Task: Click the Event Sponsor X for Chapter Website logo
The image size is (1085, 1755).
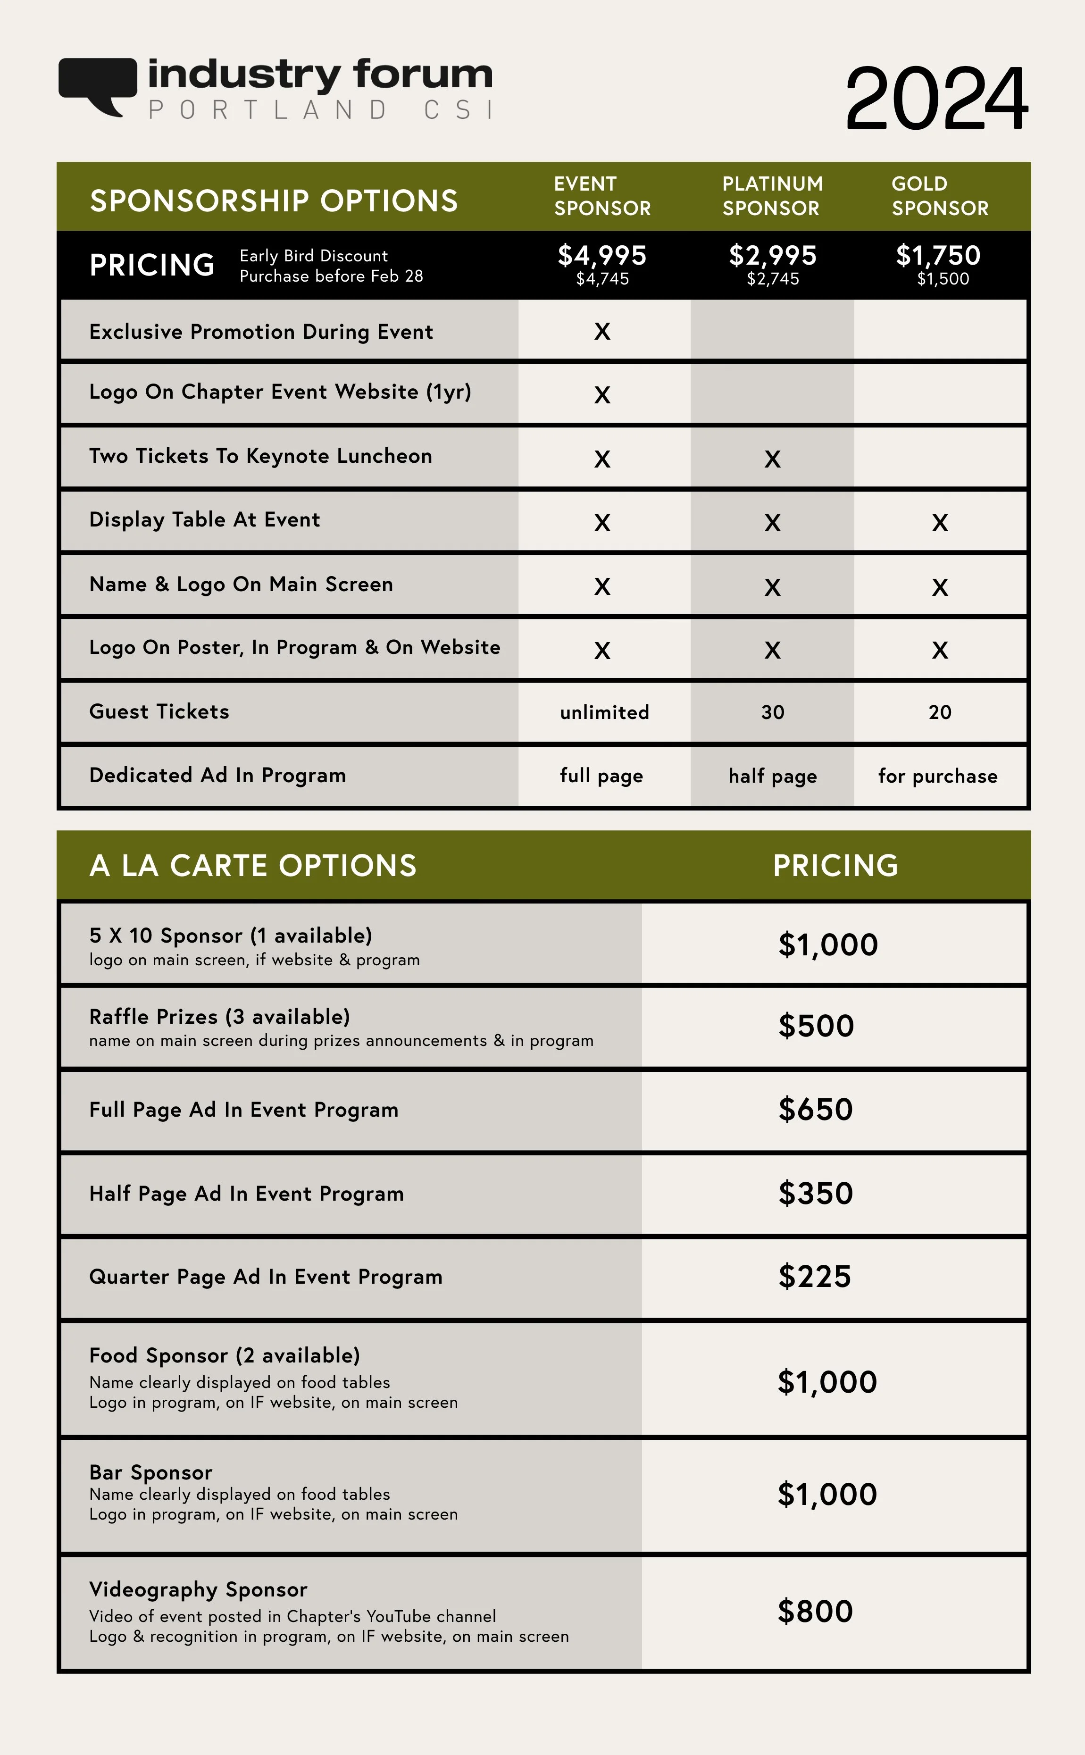Action: [602, 395]
